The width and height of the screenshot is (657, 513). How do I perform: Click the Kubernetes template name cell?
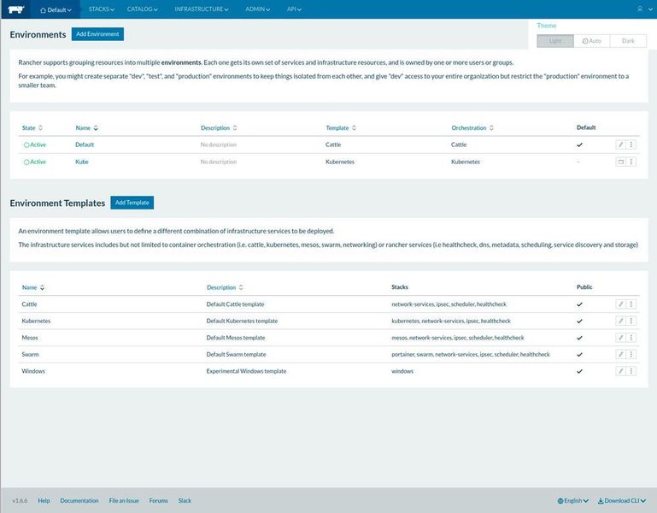(36, 321)
